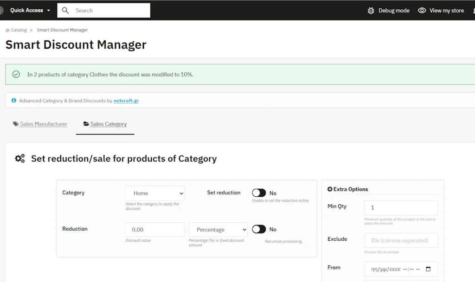This screenshot has width=475, height=282.
Task: Click the Exclude product IDs field
Action: [x=401, y=241]
